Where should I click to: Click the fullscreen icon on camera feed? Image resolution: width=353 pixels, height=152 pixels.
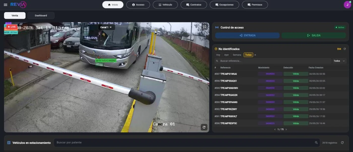205,27
